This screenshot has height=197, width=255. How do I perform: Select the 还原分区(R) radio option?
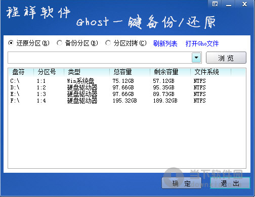tap(29, 43)
